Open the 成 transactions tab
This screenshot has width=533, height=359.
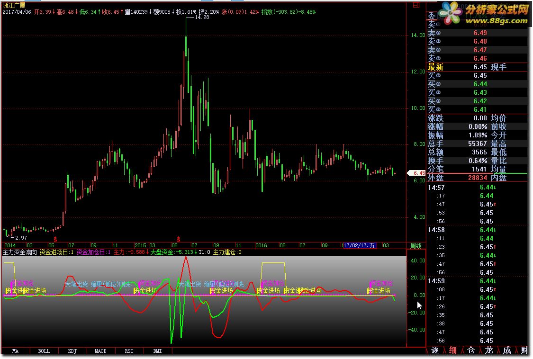(507, 350)
